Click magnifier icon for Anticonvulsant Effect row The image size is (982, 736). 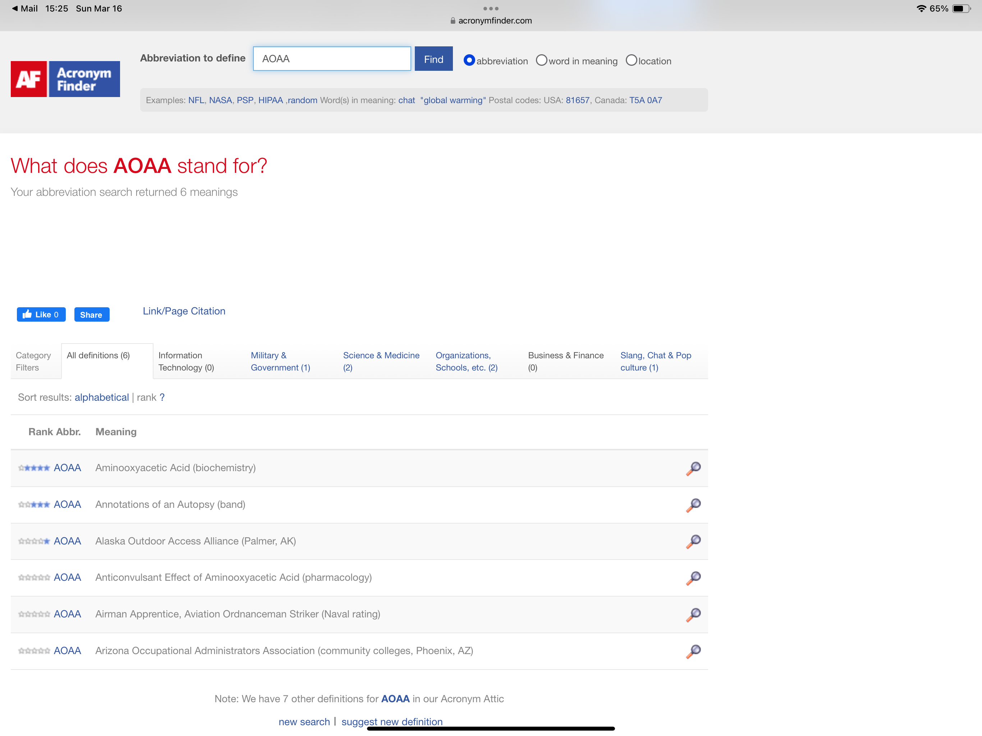pyautogui.click(x=693, y=578)
